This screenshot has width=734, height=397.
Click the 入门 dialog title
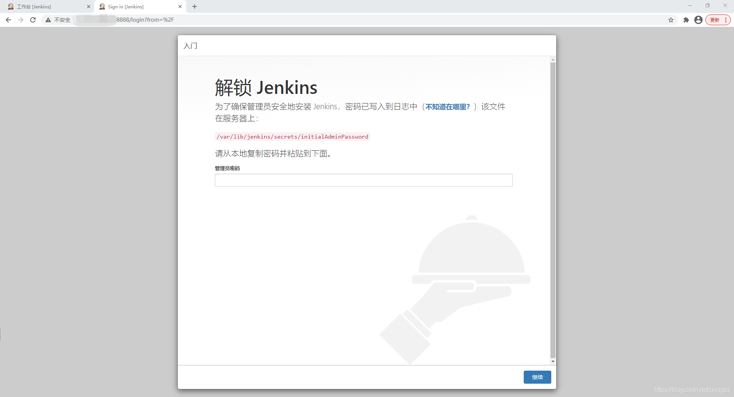[190, 46]
